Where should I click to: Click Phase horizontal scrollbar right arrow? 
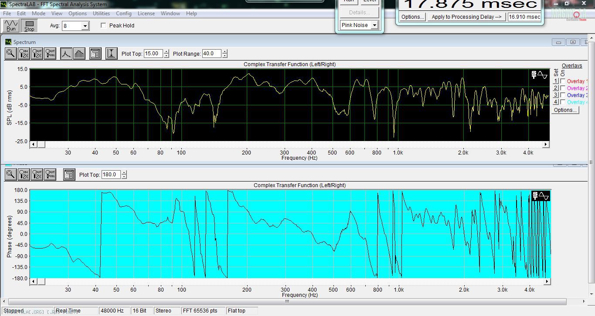click(547, 282)
